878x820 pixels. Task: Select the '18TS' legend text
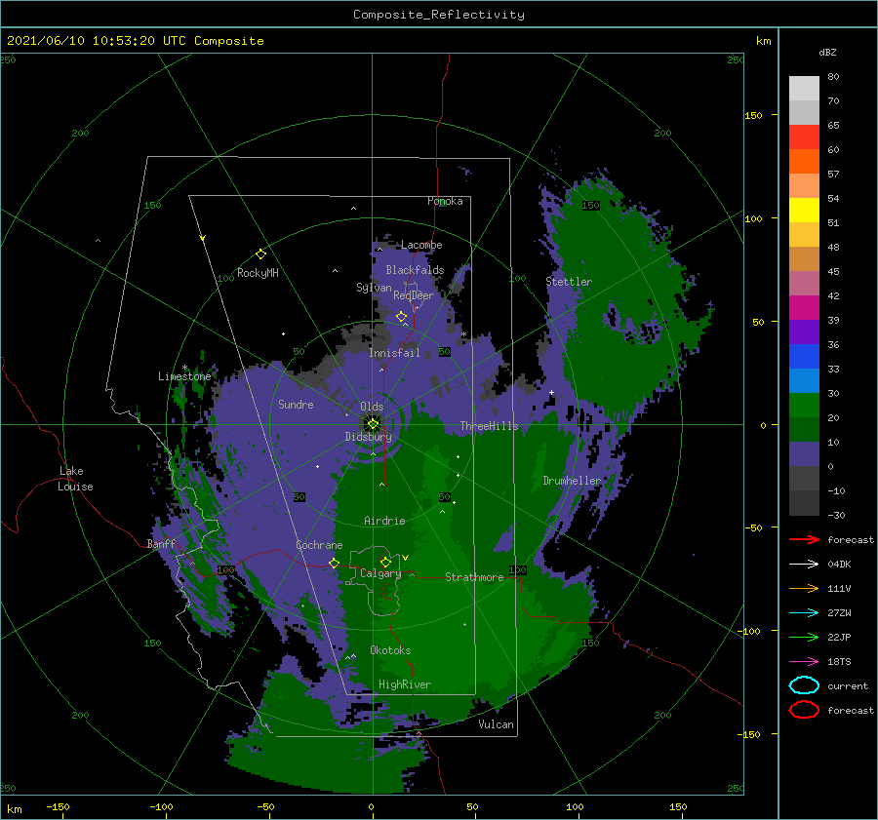(839, 662)
